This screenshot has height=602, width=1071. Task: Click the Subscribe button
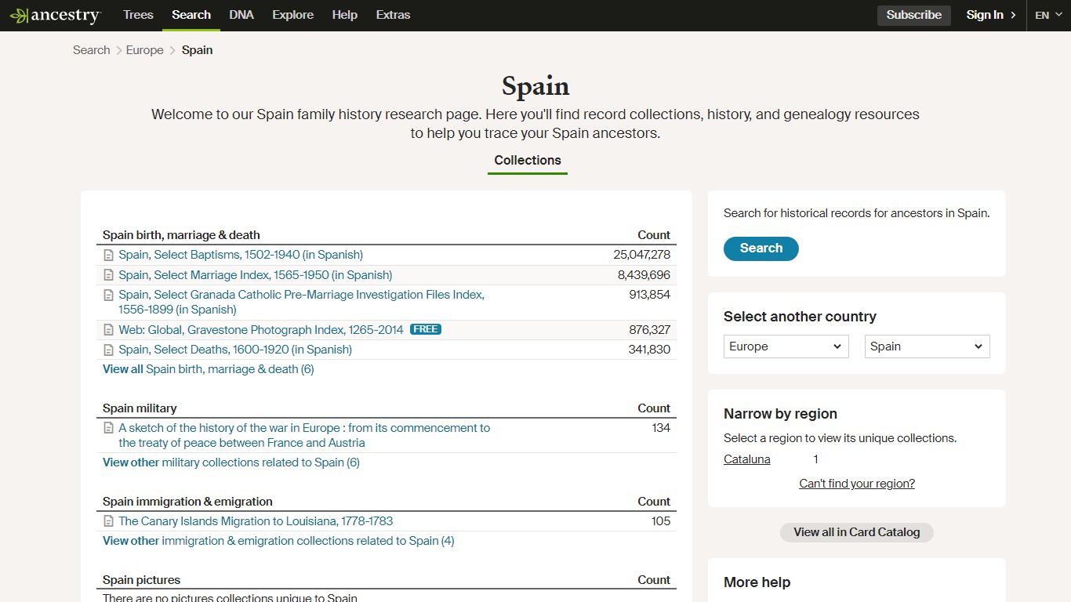[914, 15]
